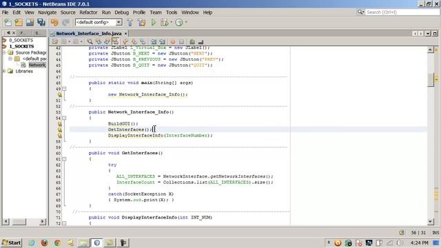Click the grayed Redo toolbar icon
The image size is (441, 248).
[66, 22]
